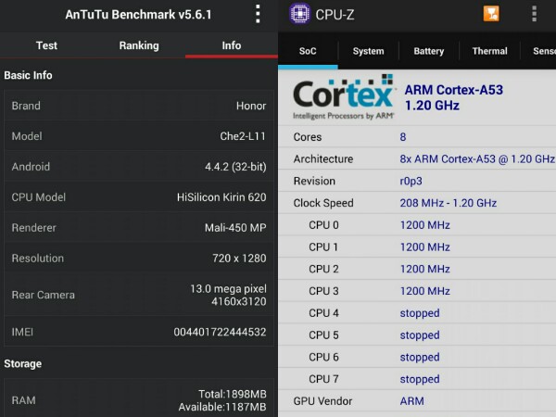Tap the AnTuTu Benchmark v5.6.1 title

click(138, 15)
